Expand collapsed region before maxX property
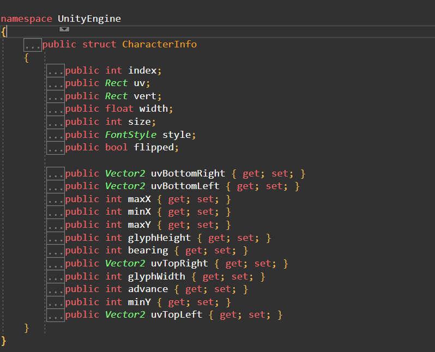The image size is (435, 352). (56, 199)
